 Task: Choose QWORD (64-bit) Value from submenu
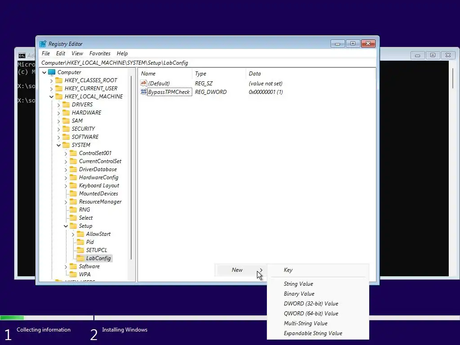pos(318,314)
